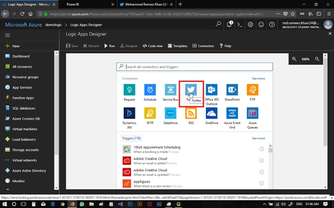Open Templates from the toolbar
The image size is (334, 208).
[x=178, y=46]
